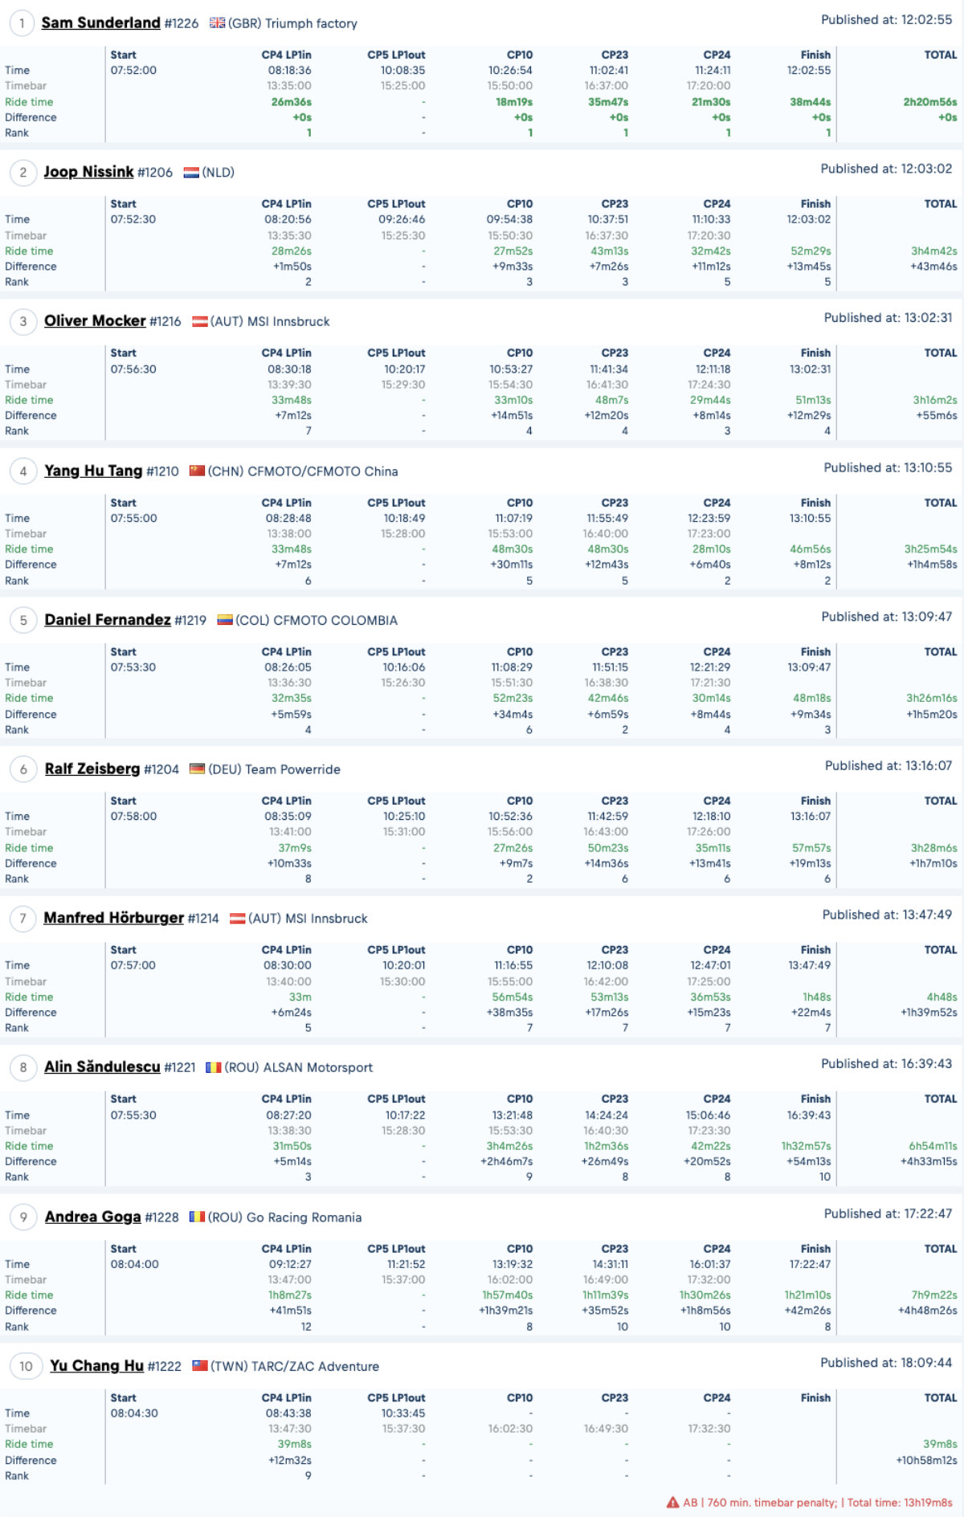Click the Romanian flag next to Andrea Goga

coord(197,1217)
